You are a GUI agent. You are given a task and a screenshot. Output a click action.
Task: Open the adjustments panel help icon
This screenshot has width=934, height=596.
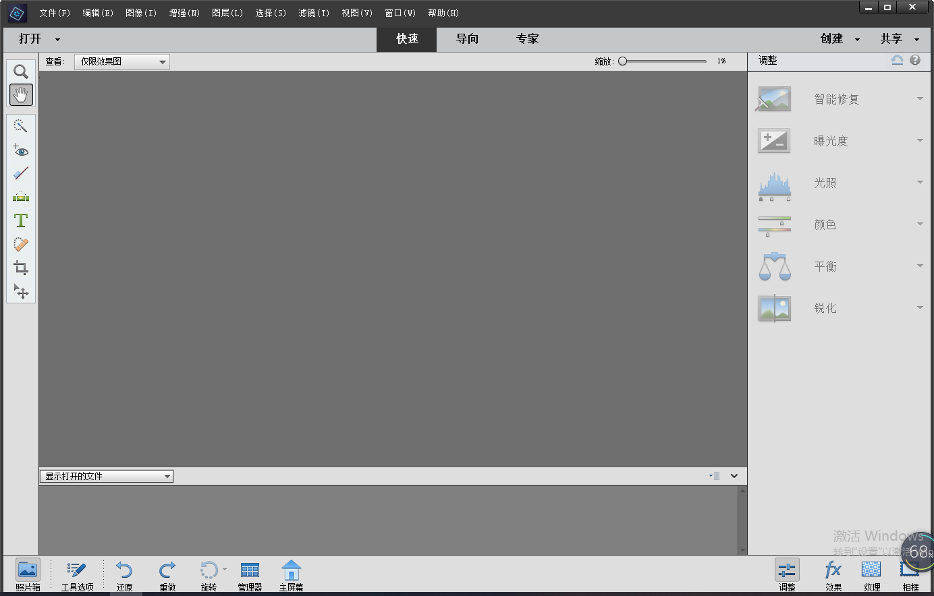[x=915, y=60]
